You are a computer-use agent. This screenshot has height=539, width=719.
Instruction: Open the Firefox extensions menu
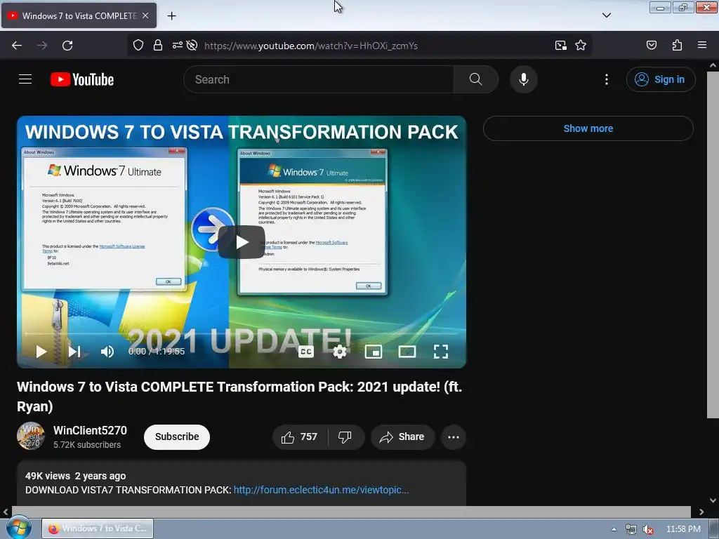677,45
